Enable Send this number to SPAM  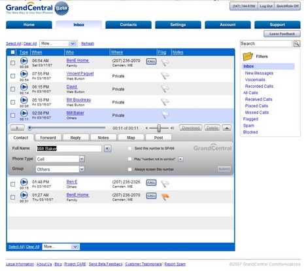(x=129, y=149)
